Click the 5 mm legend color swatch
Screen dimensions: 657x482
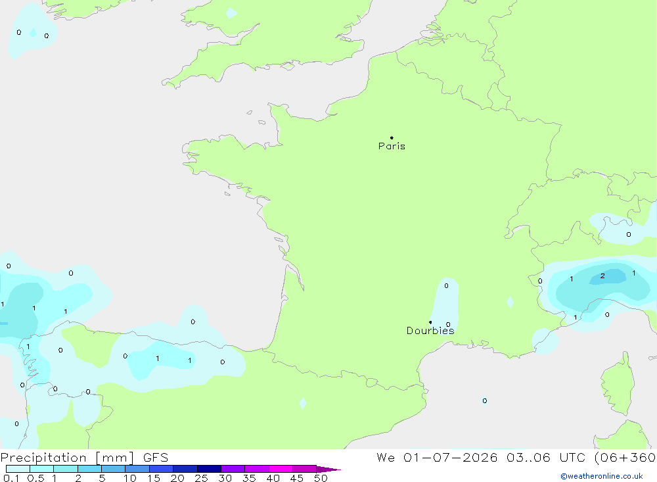click(x=113, y=469)
